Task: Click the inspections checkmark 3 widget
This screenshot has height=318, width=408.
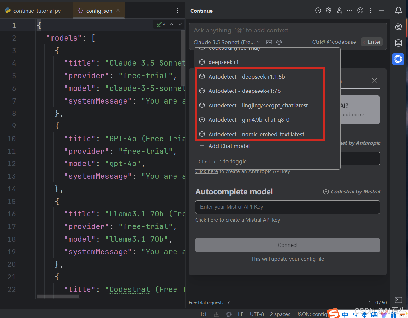Action: tap(161, 24)
